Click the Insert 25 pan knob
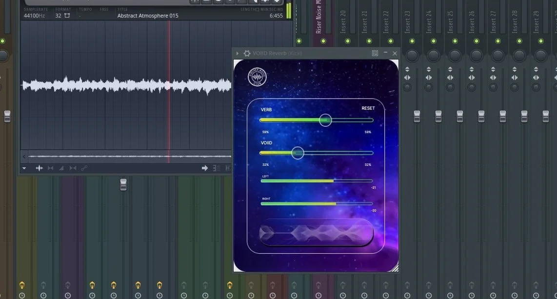The image size is (557, 299). [x=455, y=56]
